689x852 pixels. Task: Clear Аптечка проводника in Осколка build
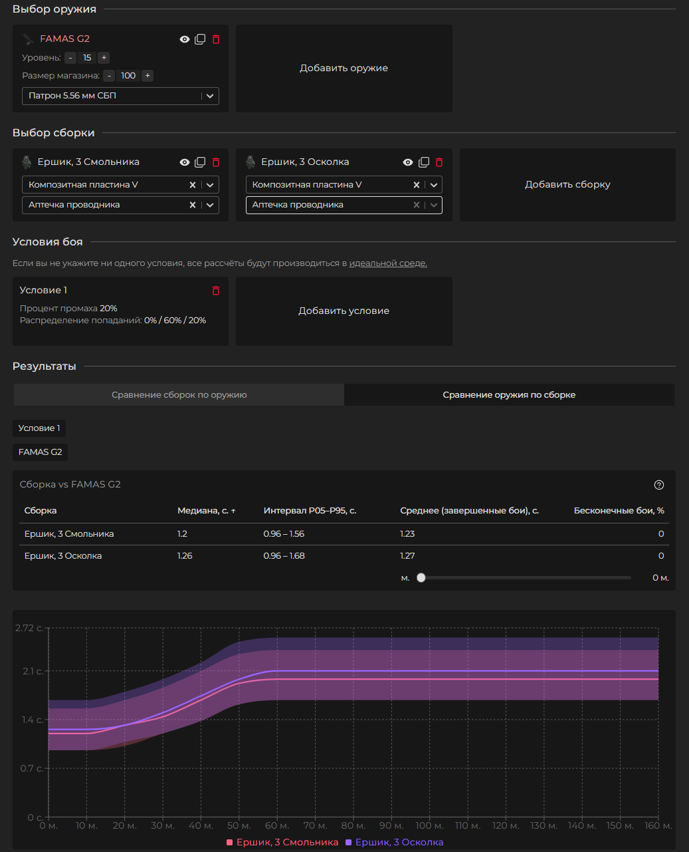click(x=417, y=205)
